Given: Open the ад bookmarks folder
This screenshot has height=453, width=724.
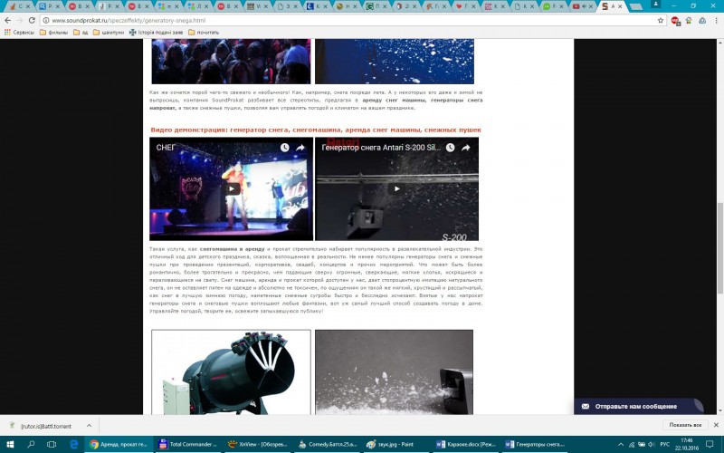Looking at the screenshot, I should click(x=81, y=33).
